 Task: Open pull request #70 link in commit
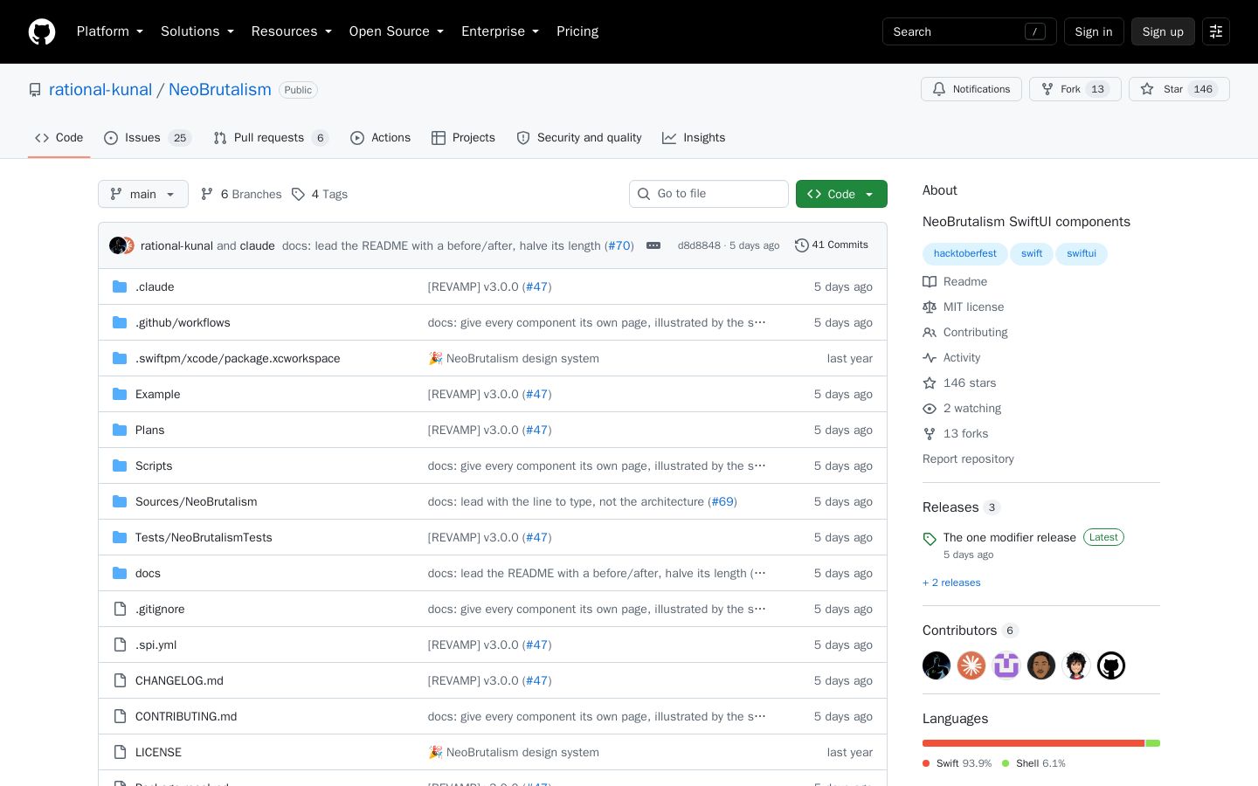click(619, 245)
